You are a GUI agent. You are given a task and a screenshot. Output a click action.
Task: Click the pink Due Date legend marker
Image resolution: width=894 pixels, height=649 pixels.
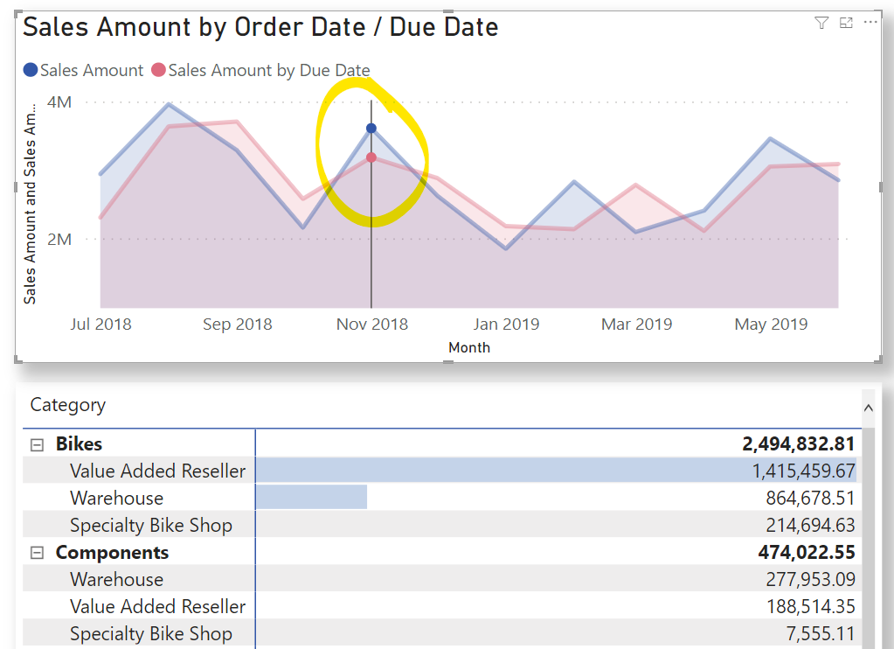[x=158, y=70]
